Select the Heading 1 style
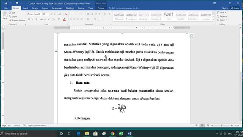Screen dimensions: 243x137 [144, 16]
